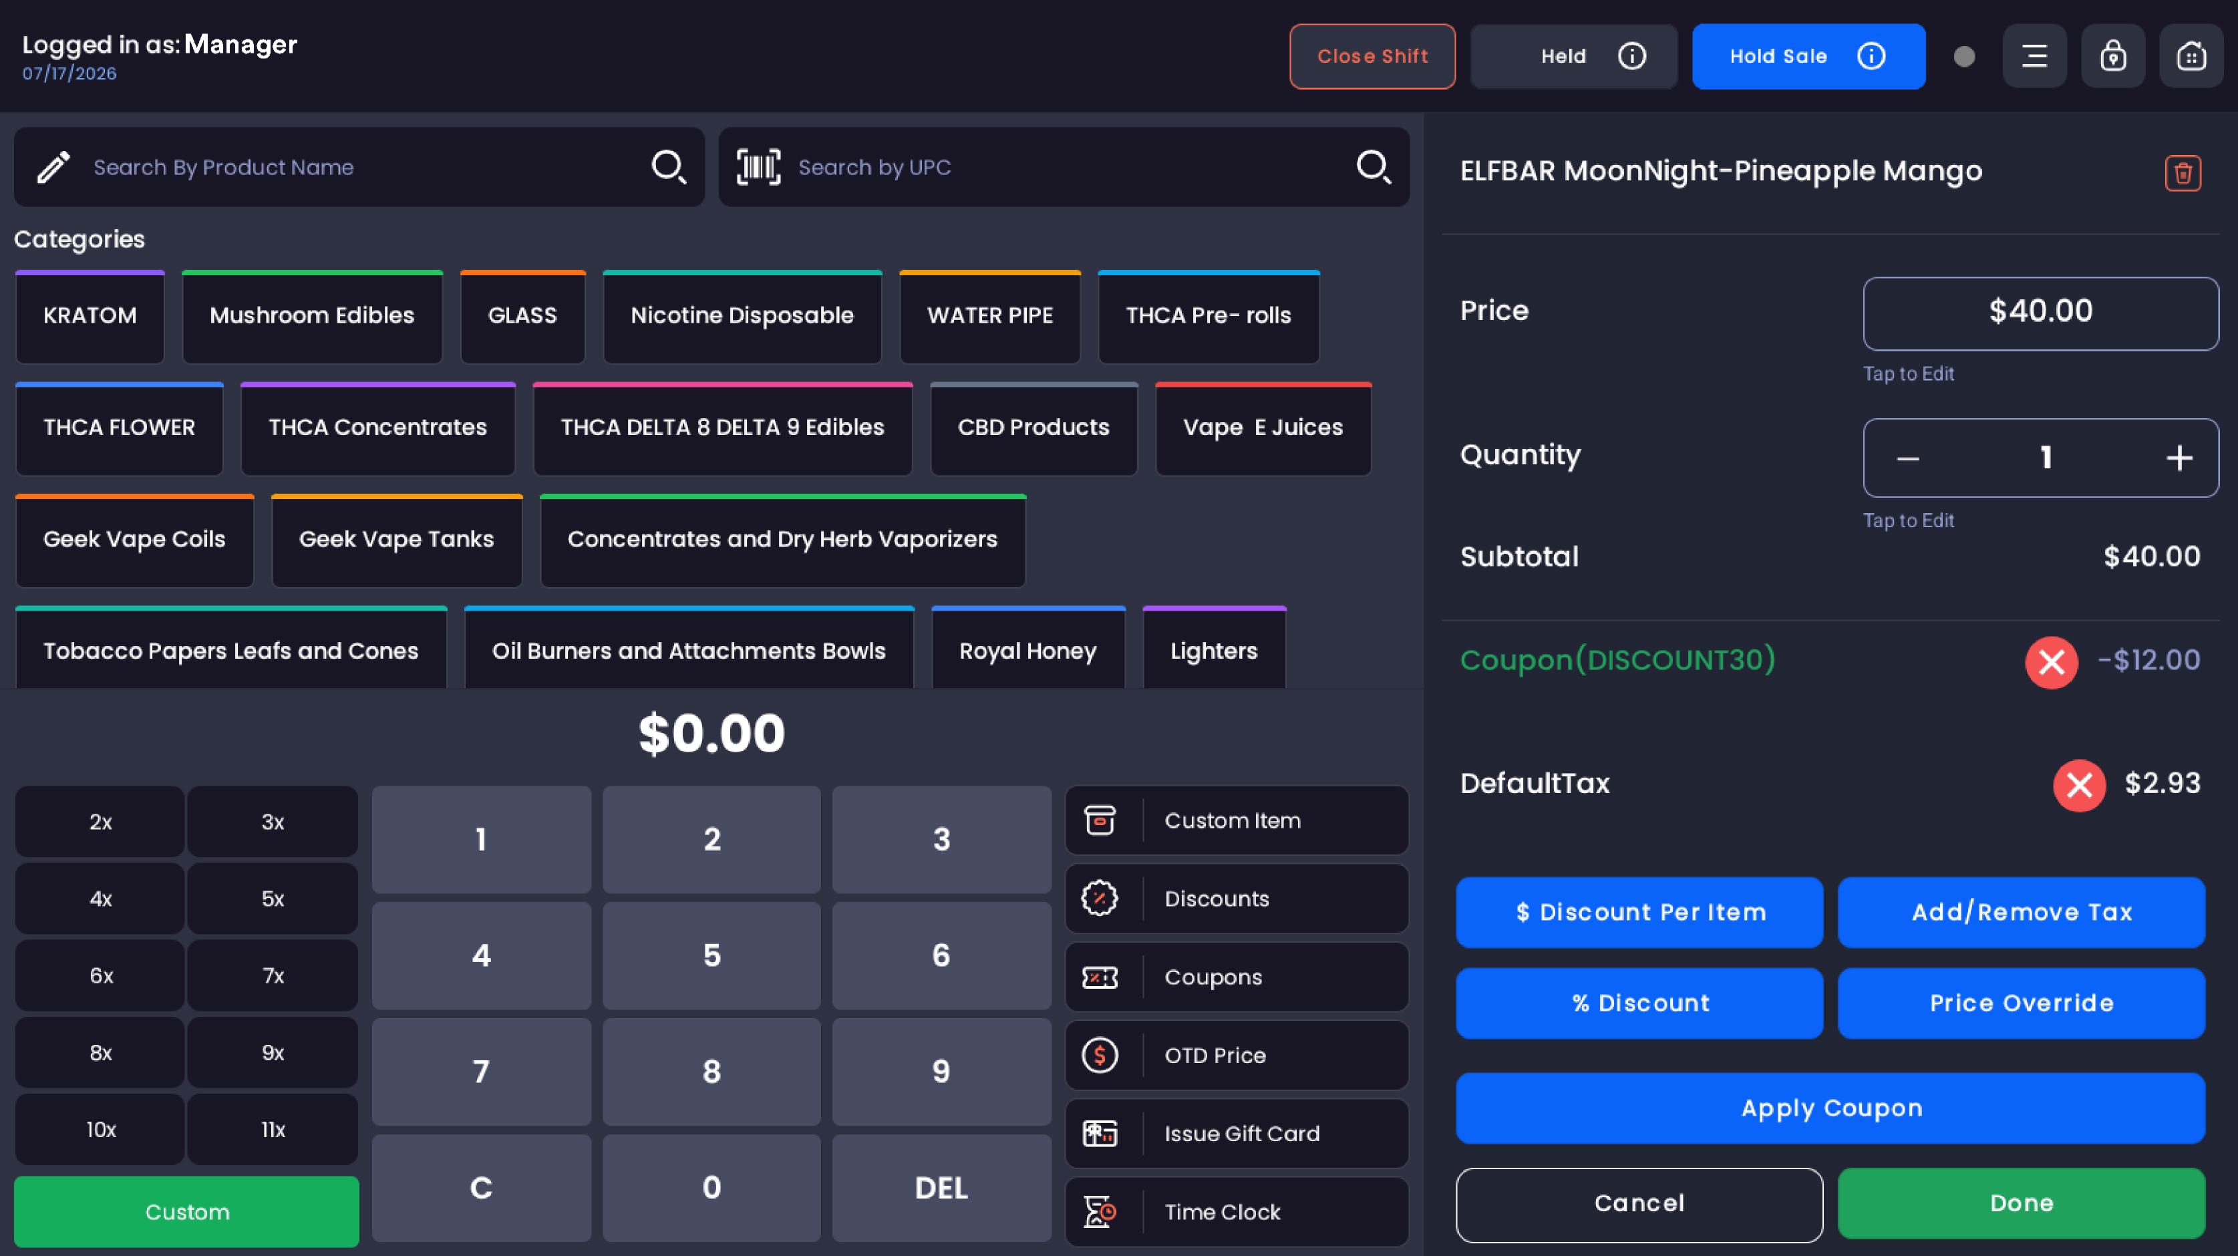Image resolution: width=2238 pixels, height=1256 pixels.
Task: Tap the $40.00 price field to edit
Action: click(x=2040, y=313)
